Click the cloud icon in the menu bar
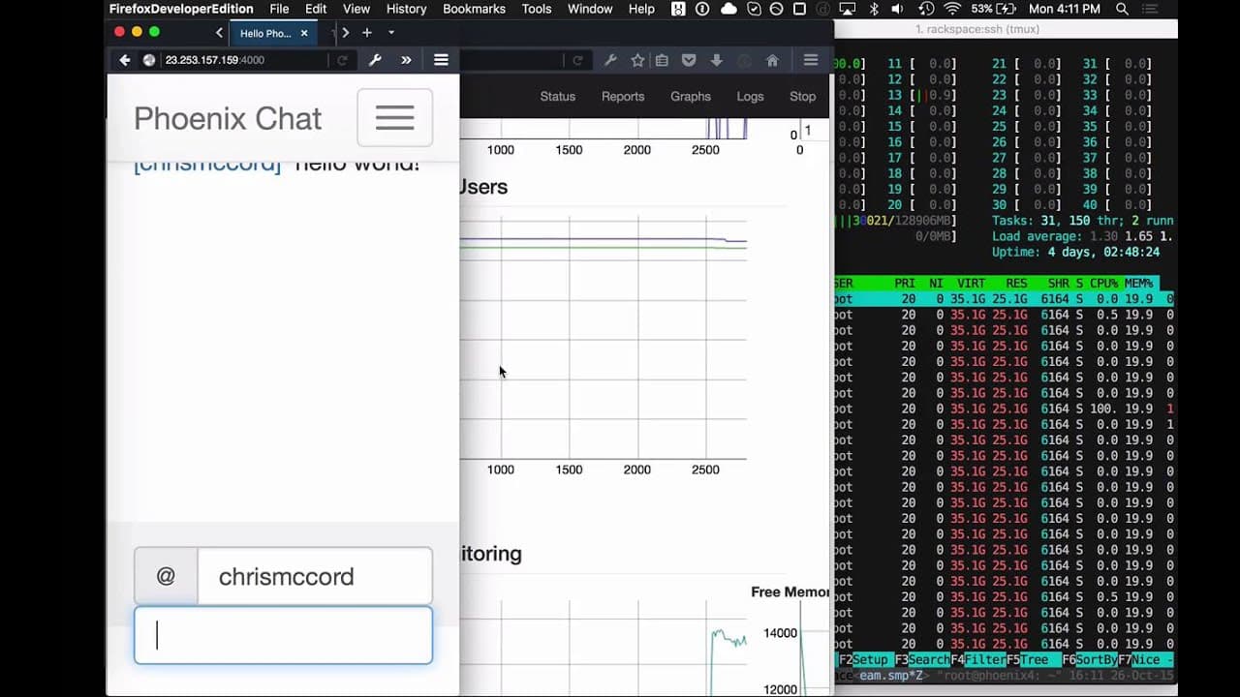This screenshot has width=1240, height=697. point(728,9)
